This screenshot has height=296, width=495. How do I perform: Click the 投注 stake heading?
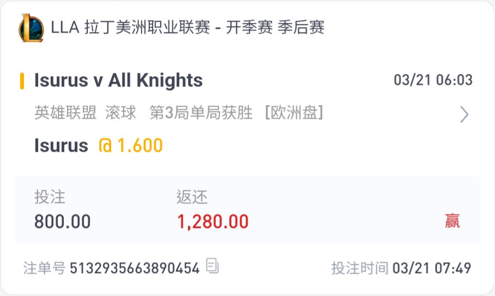[x=50, y=197]
